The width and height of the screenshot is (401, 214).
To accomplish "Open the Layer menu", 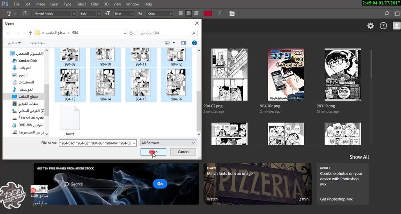I will [54, 4].
